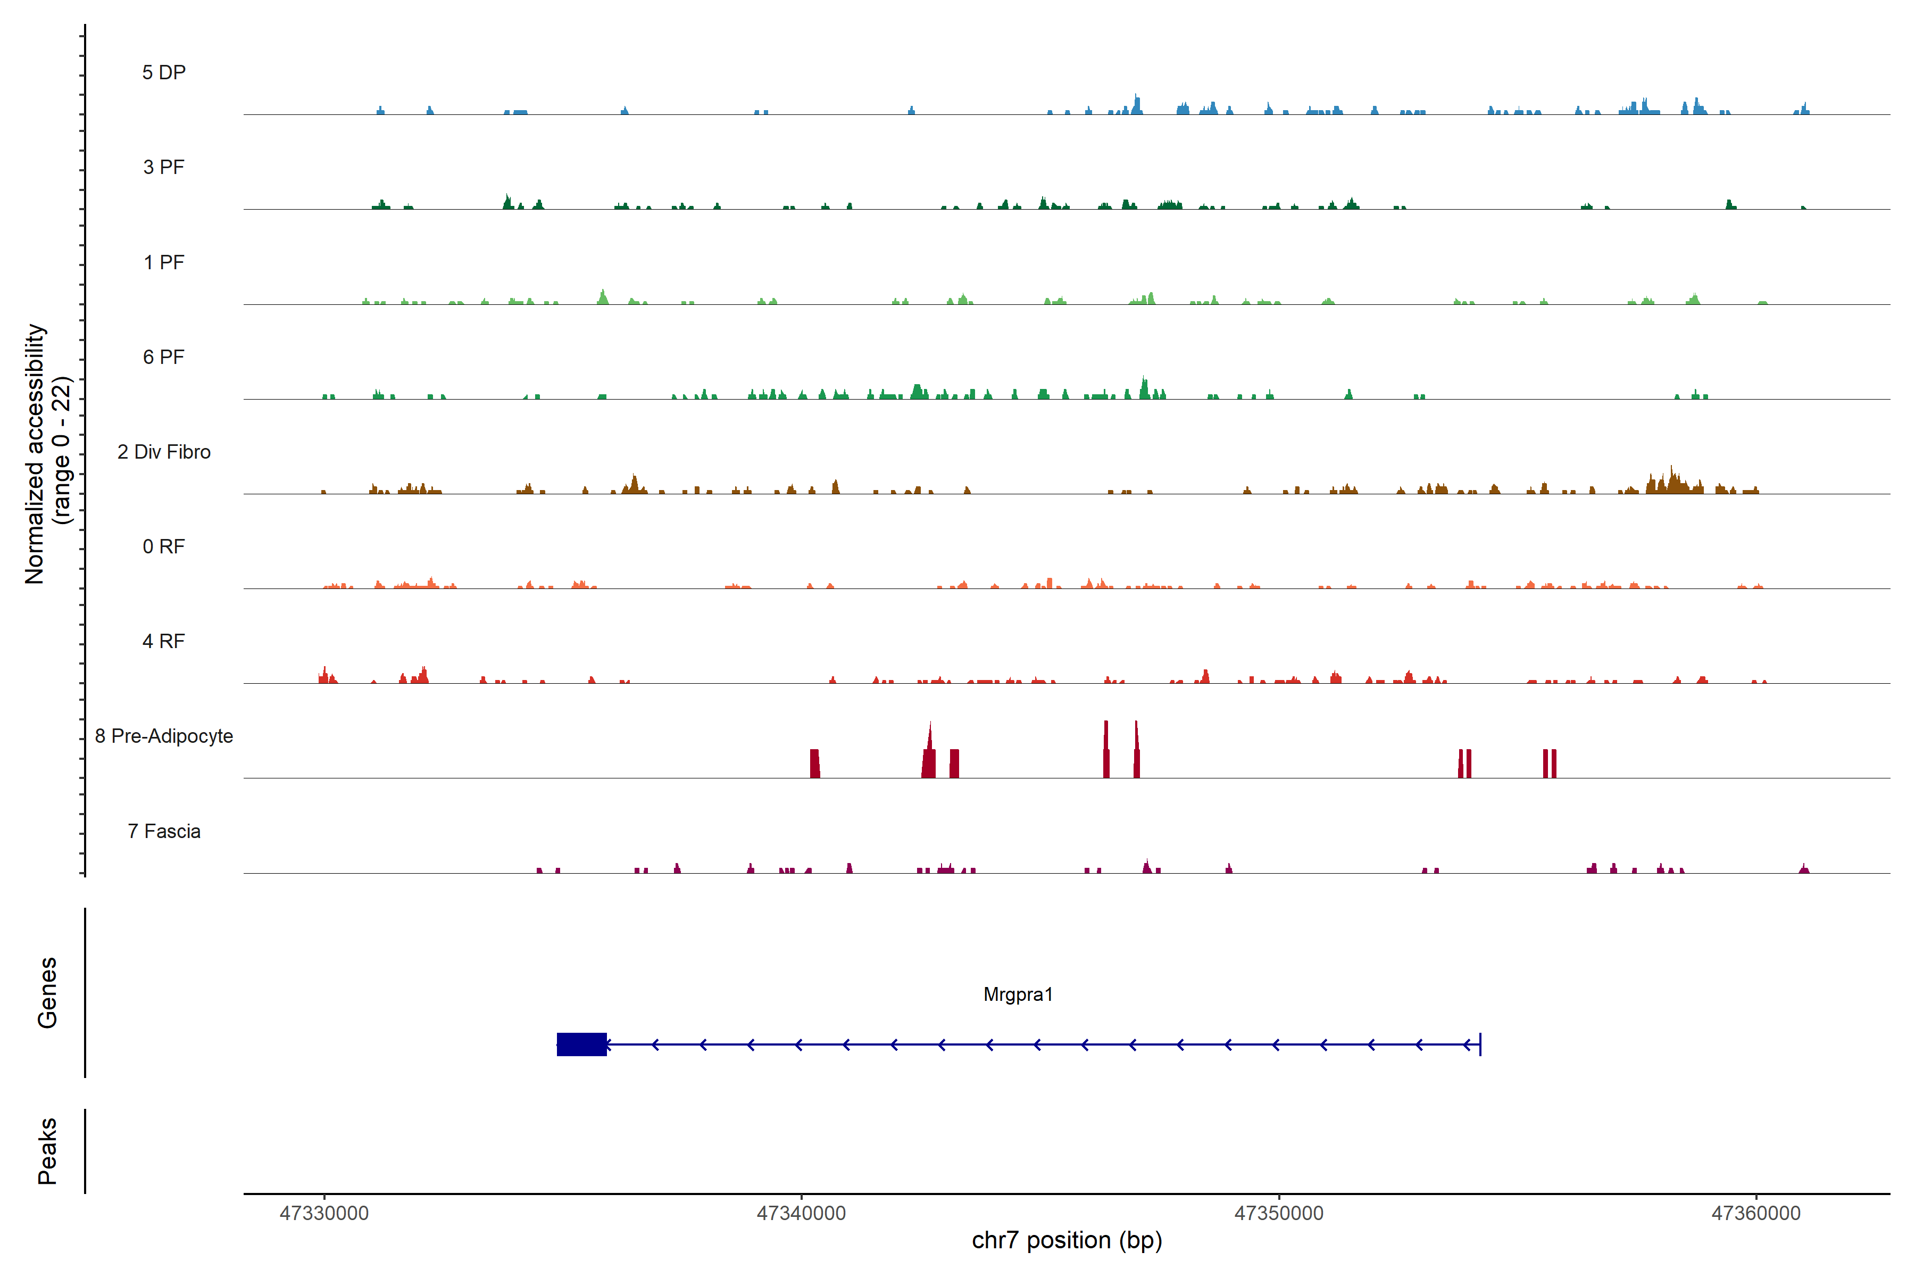This screenshot has height=1277, width=1915.
Task: Click the 47330000 axis tick label
Action: (x=324, y=1214)
